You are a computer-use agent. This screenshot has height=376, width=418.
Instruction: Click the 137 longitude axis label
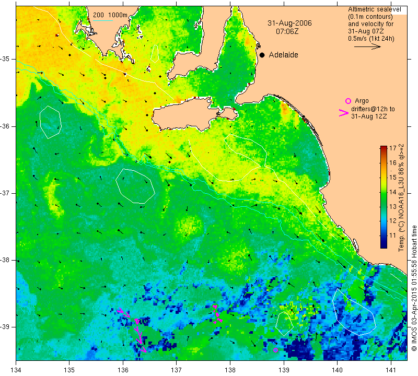click(177, 370)
